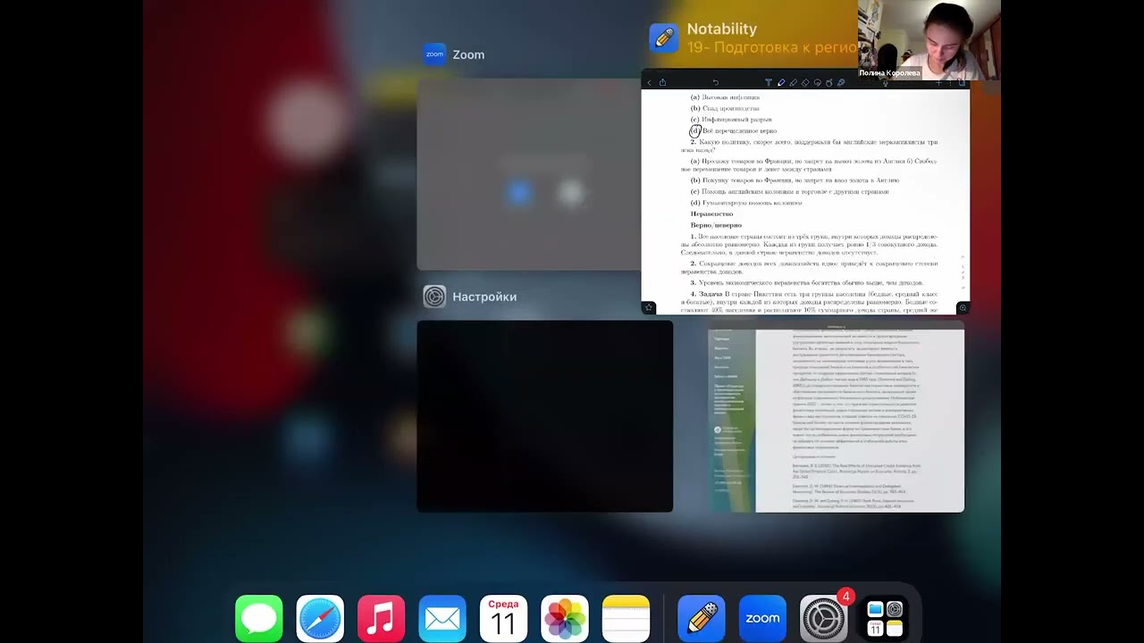Select the Pen tool in Notability
Viewport: 1144px width, 643px height.
coord(781,82)
